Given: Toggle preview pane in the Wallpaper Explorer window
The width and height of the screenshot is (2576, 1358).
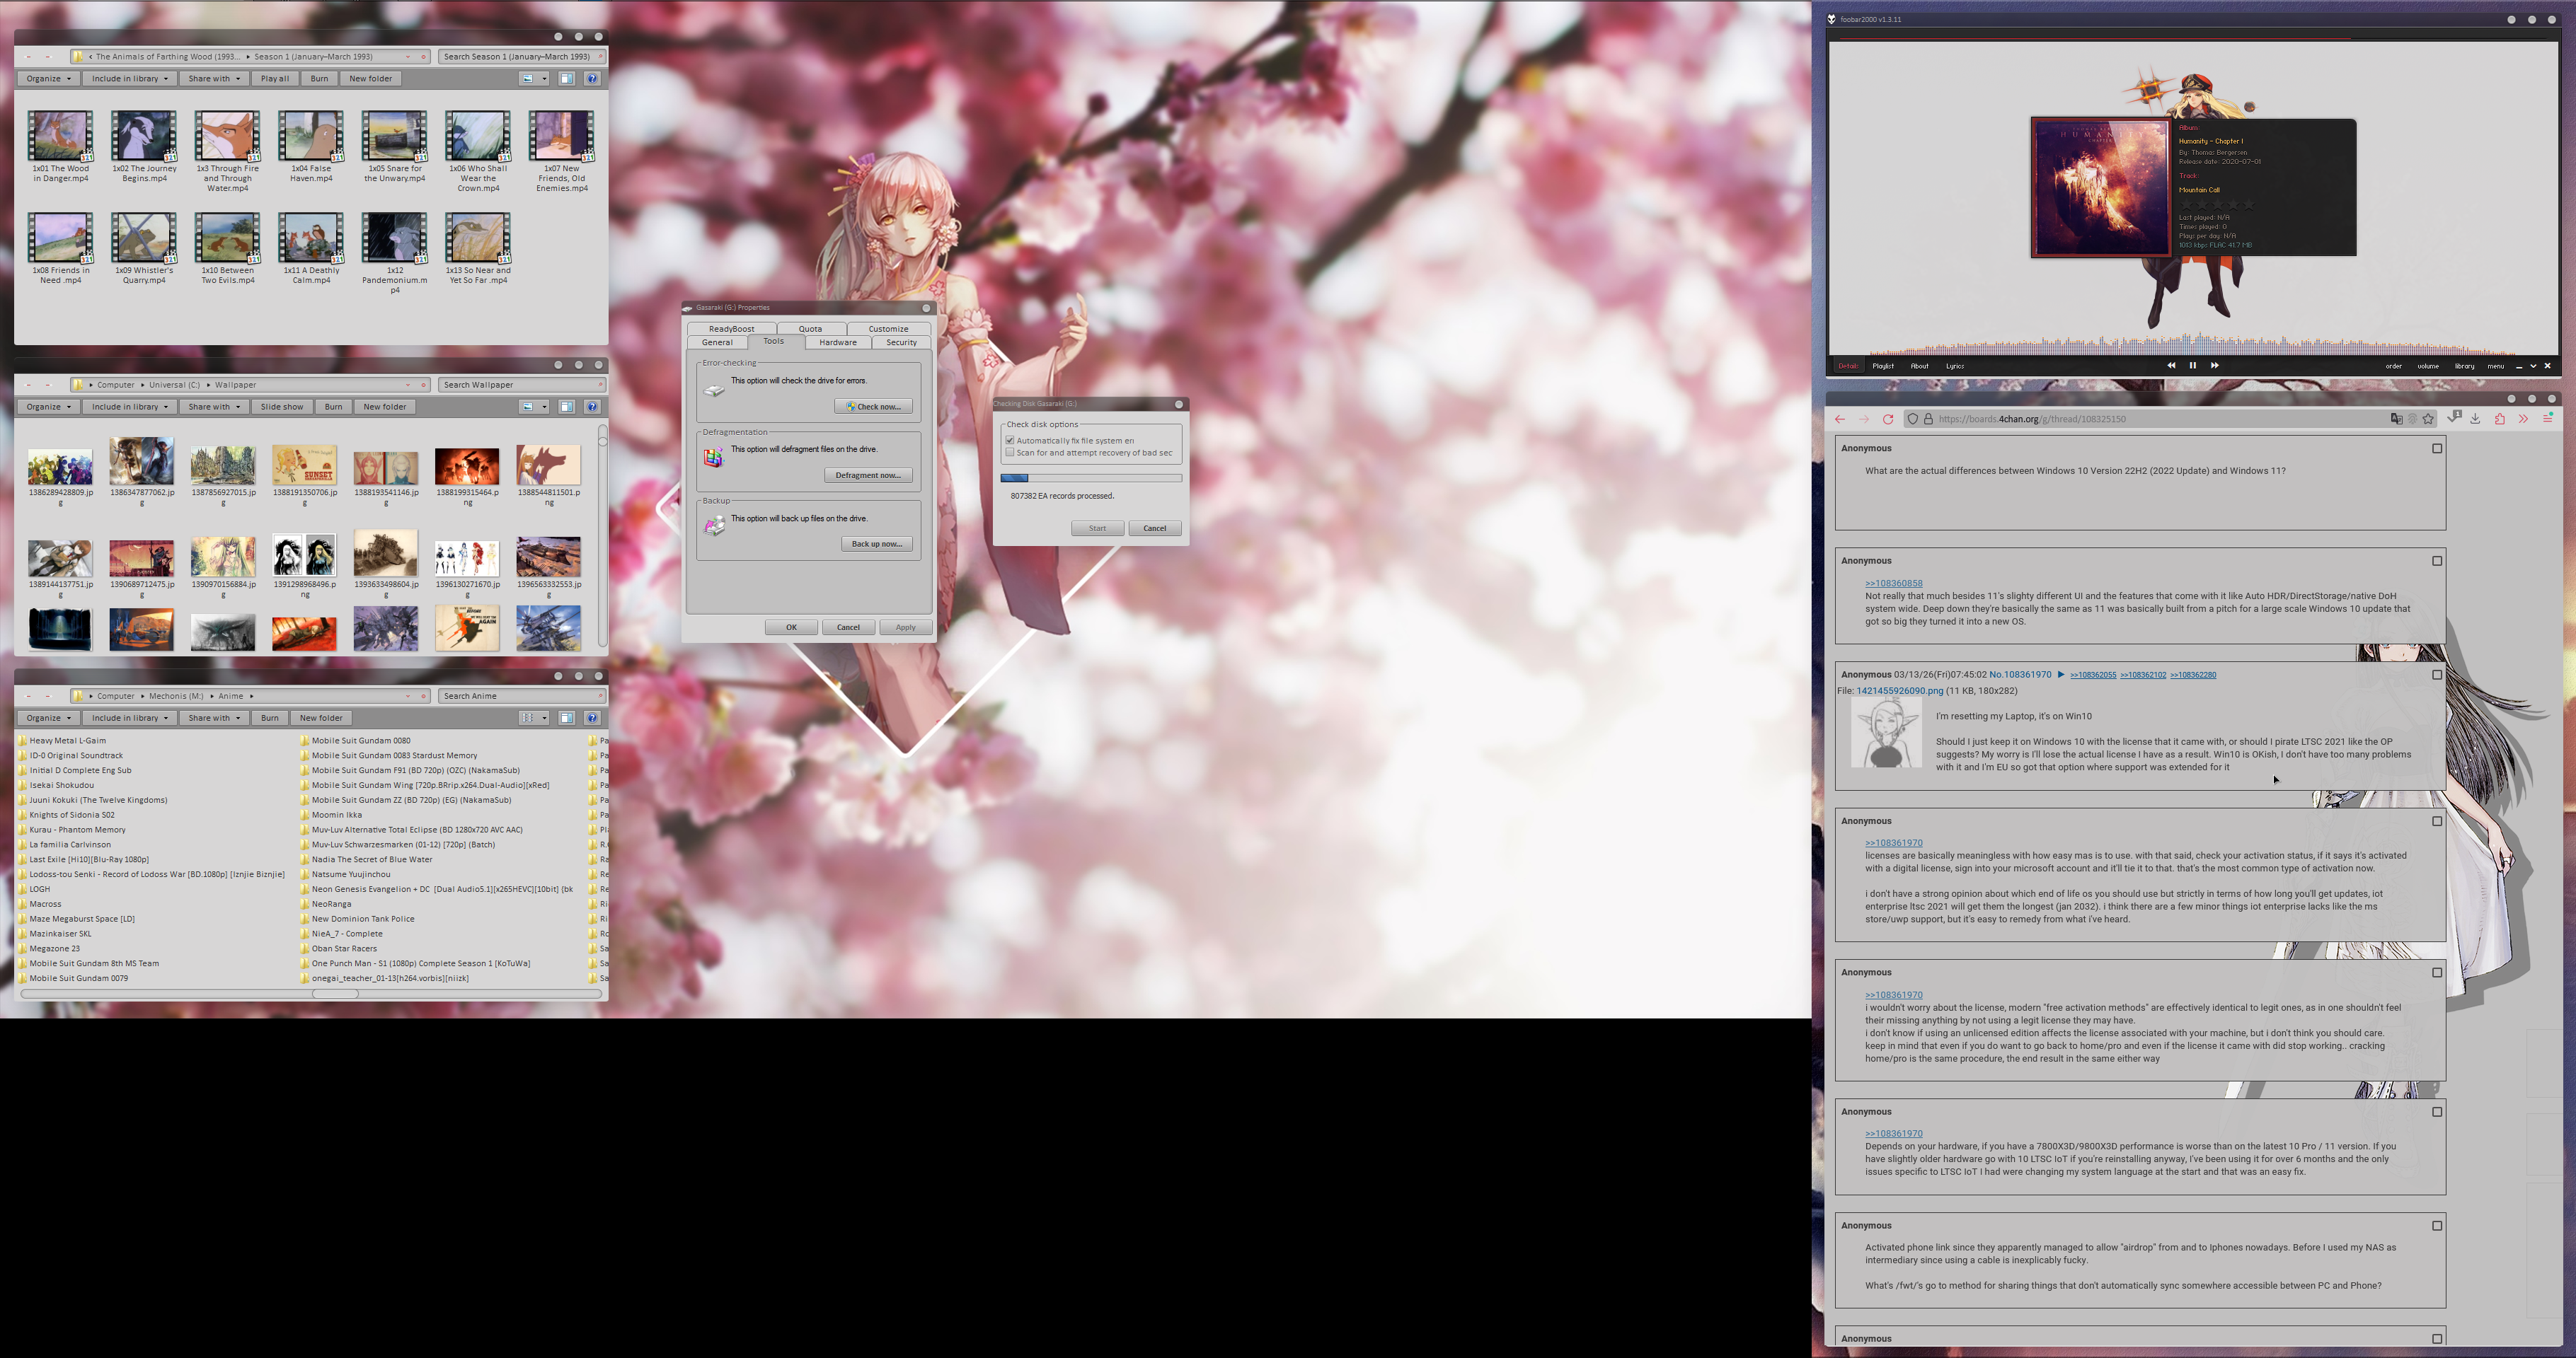Looking at the screenshot, I should point(566,407).
